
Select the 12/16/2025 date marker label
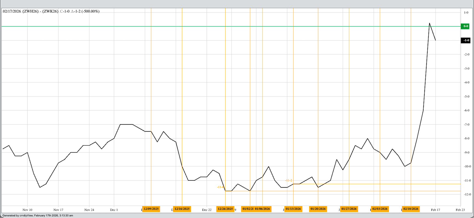pyautogui.click(x=182, y=209)
